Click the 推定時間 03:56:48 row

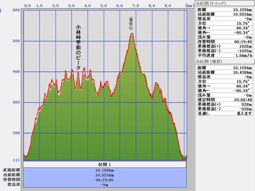tap(225, 100)
